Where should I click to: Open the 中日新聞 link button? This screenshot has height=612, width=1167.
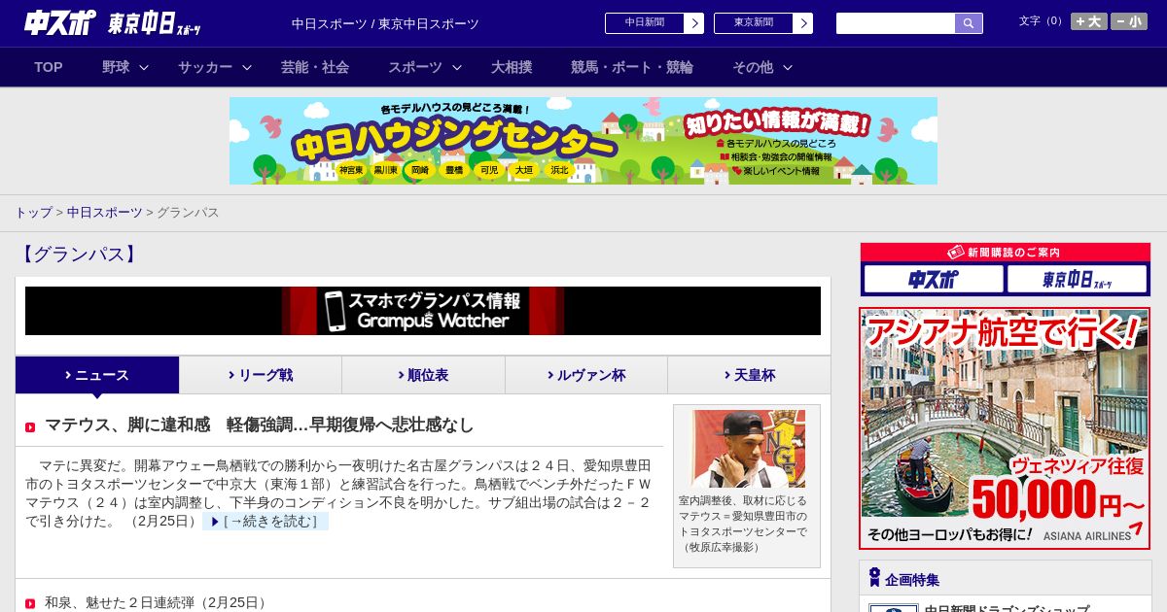pyautogui.click(x=645, y=23)
